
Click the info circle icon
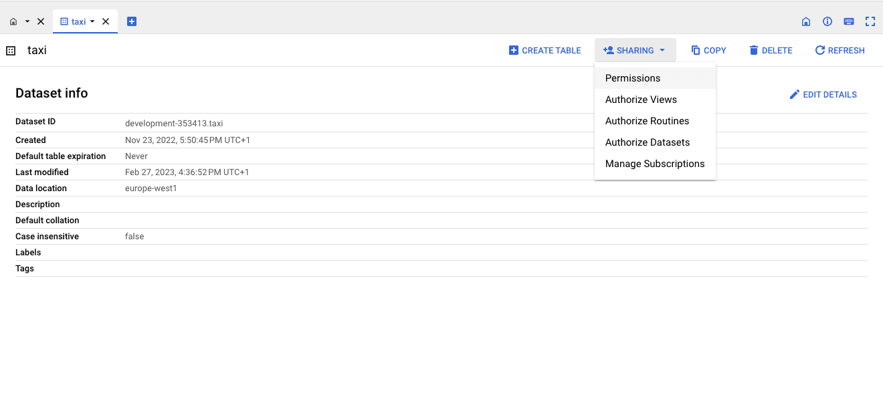[827, 21]
